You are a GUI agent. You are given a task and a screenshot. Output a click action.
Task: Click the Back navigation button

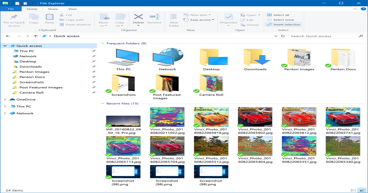coord(8,36)
